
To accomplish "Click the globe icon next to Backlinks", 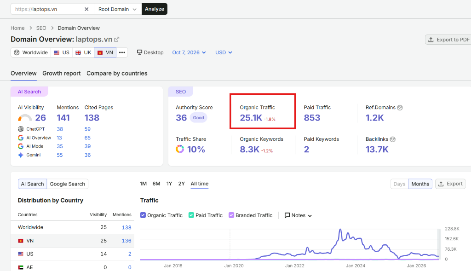I will tap(393, 139).
